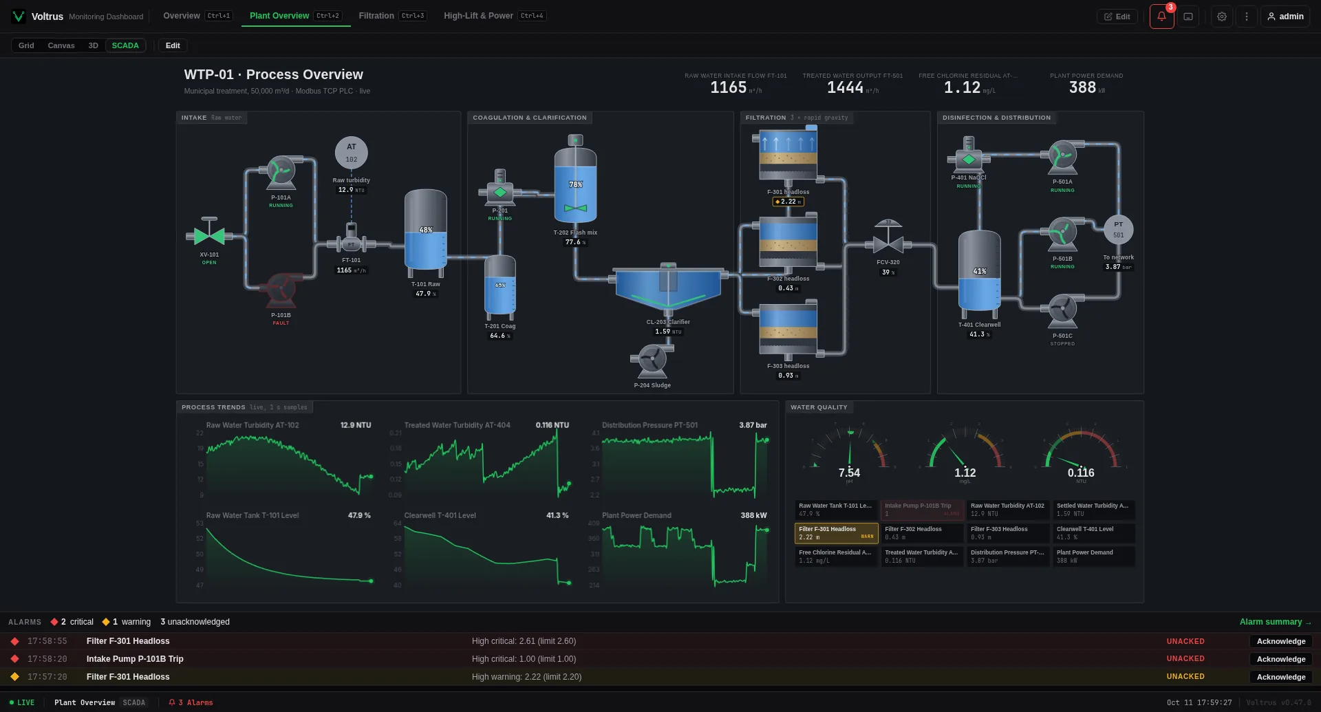Open the three-dot more menu
Image resolution: width=1321 pixels, height=712 pixels.
click(1246, 17)
